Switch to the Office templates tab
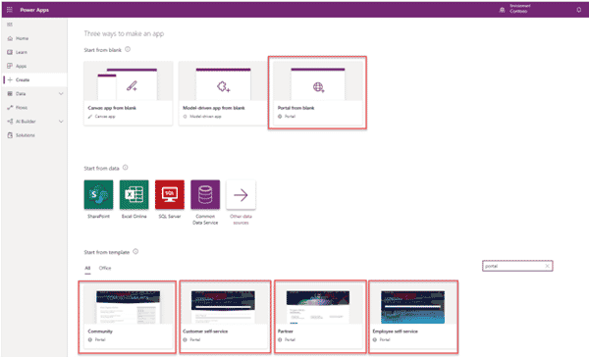The width and height of the screenshot is (589, 357). [105, 268]
